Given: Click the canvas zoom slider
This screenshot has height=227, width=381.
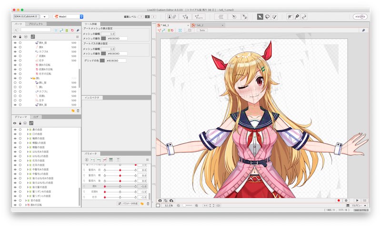Looking at the screenshot, I should click(187, 206).
